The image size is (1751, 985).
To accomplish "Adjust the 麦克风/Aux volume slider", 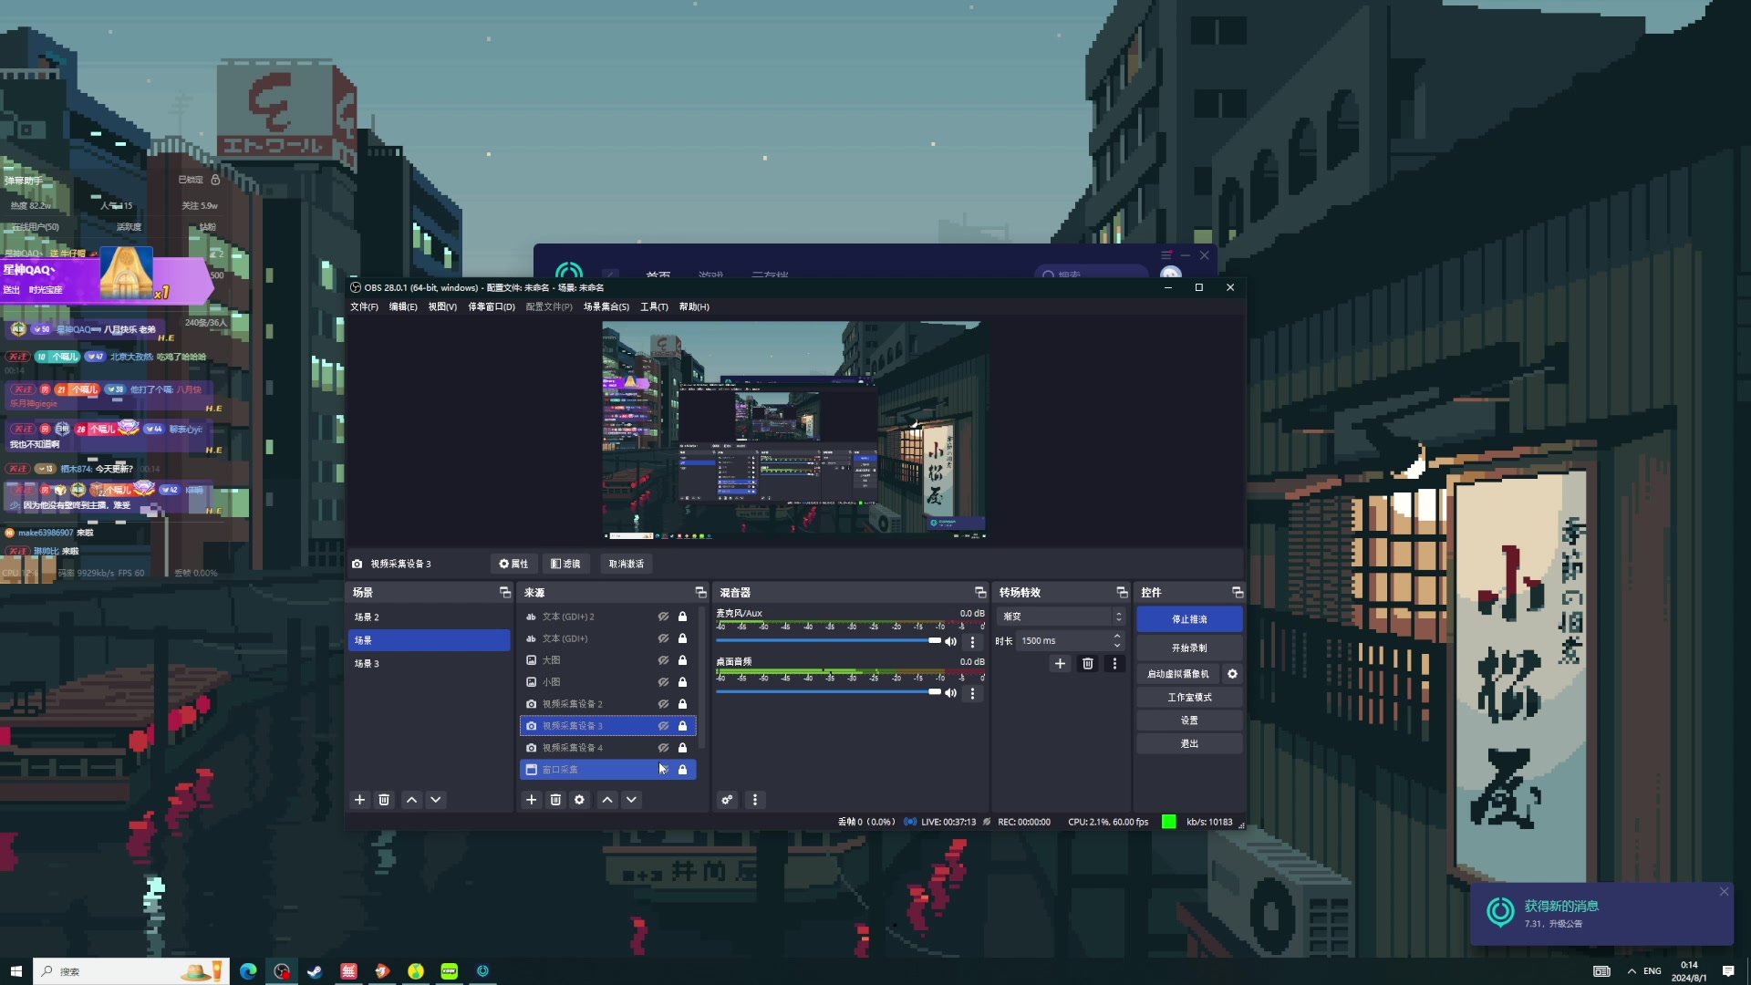I will click(828, 640).
